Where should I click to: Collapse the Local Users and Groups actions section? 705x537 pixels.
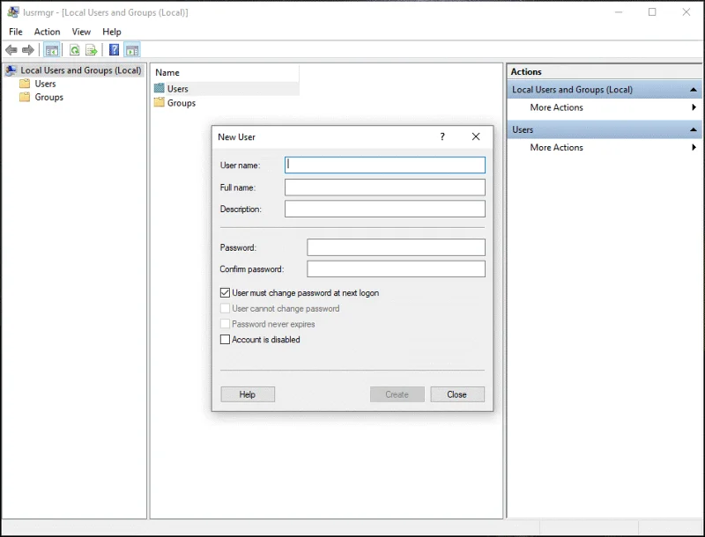click(694, 90)
